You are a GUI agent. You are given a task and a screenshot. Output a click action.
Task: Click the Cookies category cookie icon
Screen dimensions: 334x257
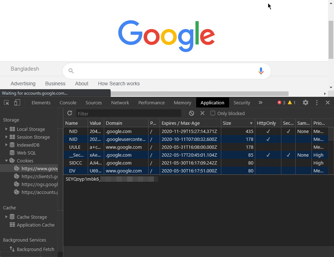(x=12, y=160)
